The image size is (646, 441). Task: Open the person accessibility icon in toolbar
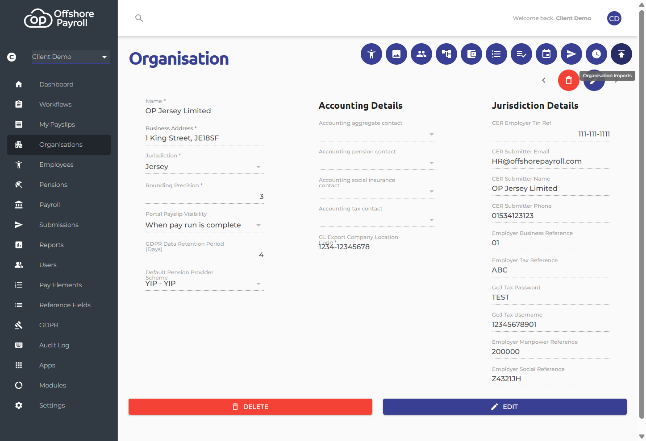point(371,54)
